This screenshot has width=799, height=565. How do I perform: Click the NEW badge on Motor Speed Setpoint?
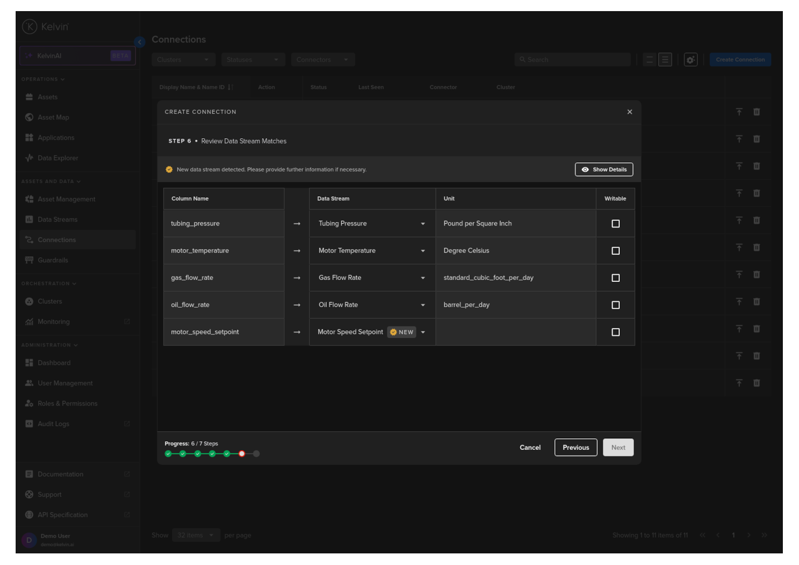402,332
